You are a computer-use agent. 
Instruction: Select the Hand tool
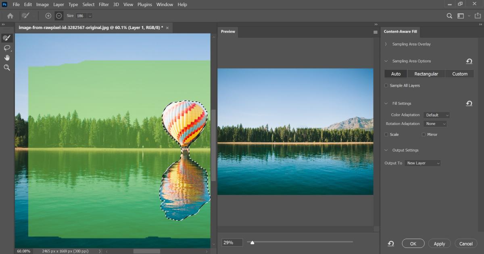(x=7, y=58)
